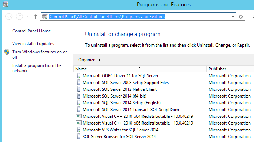Go forward with the Forward arrow
254x142 pixels.
click(x=19, y=16)
